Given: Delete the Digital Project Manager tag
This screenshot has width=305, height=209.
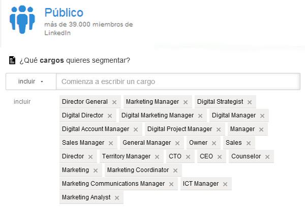Looking at the screenshot, I should tap(219, 130).
